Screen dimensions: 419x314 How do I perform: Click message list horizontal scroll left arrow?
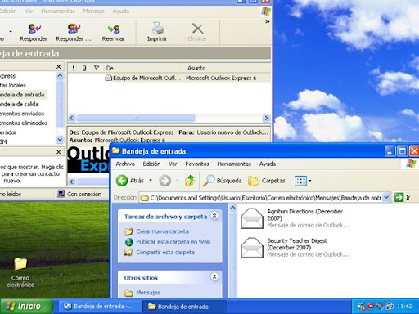pos(72,118)
